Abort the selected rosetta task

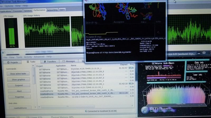[x=19, y=91]
